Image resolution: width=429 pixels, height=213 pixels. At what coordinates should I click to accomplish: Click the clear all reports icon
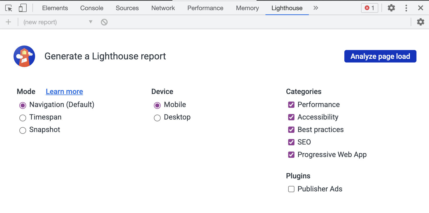pyautogui.click(x=104, y=22)
